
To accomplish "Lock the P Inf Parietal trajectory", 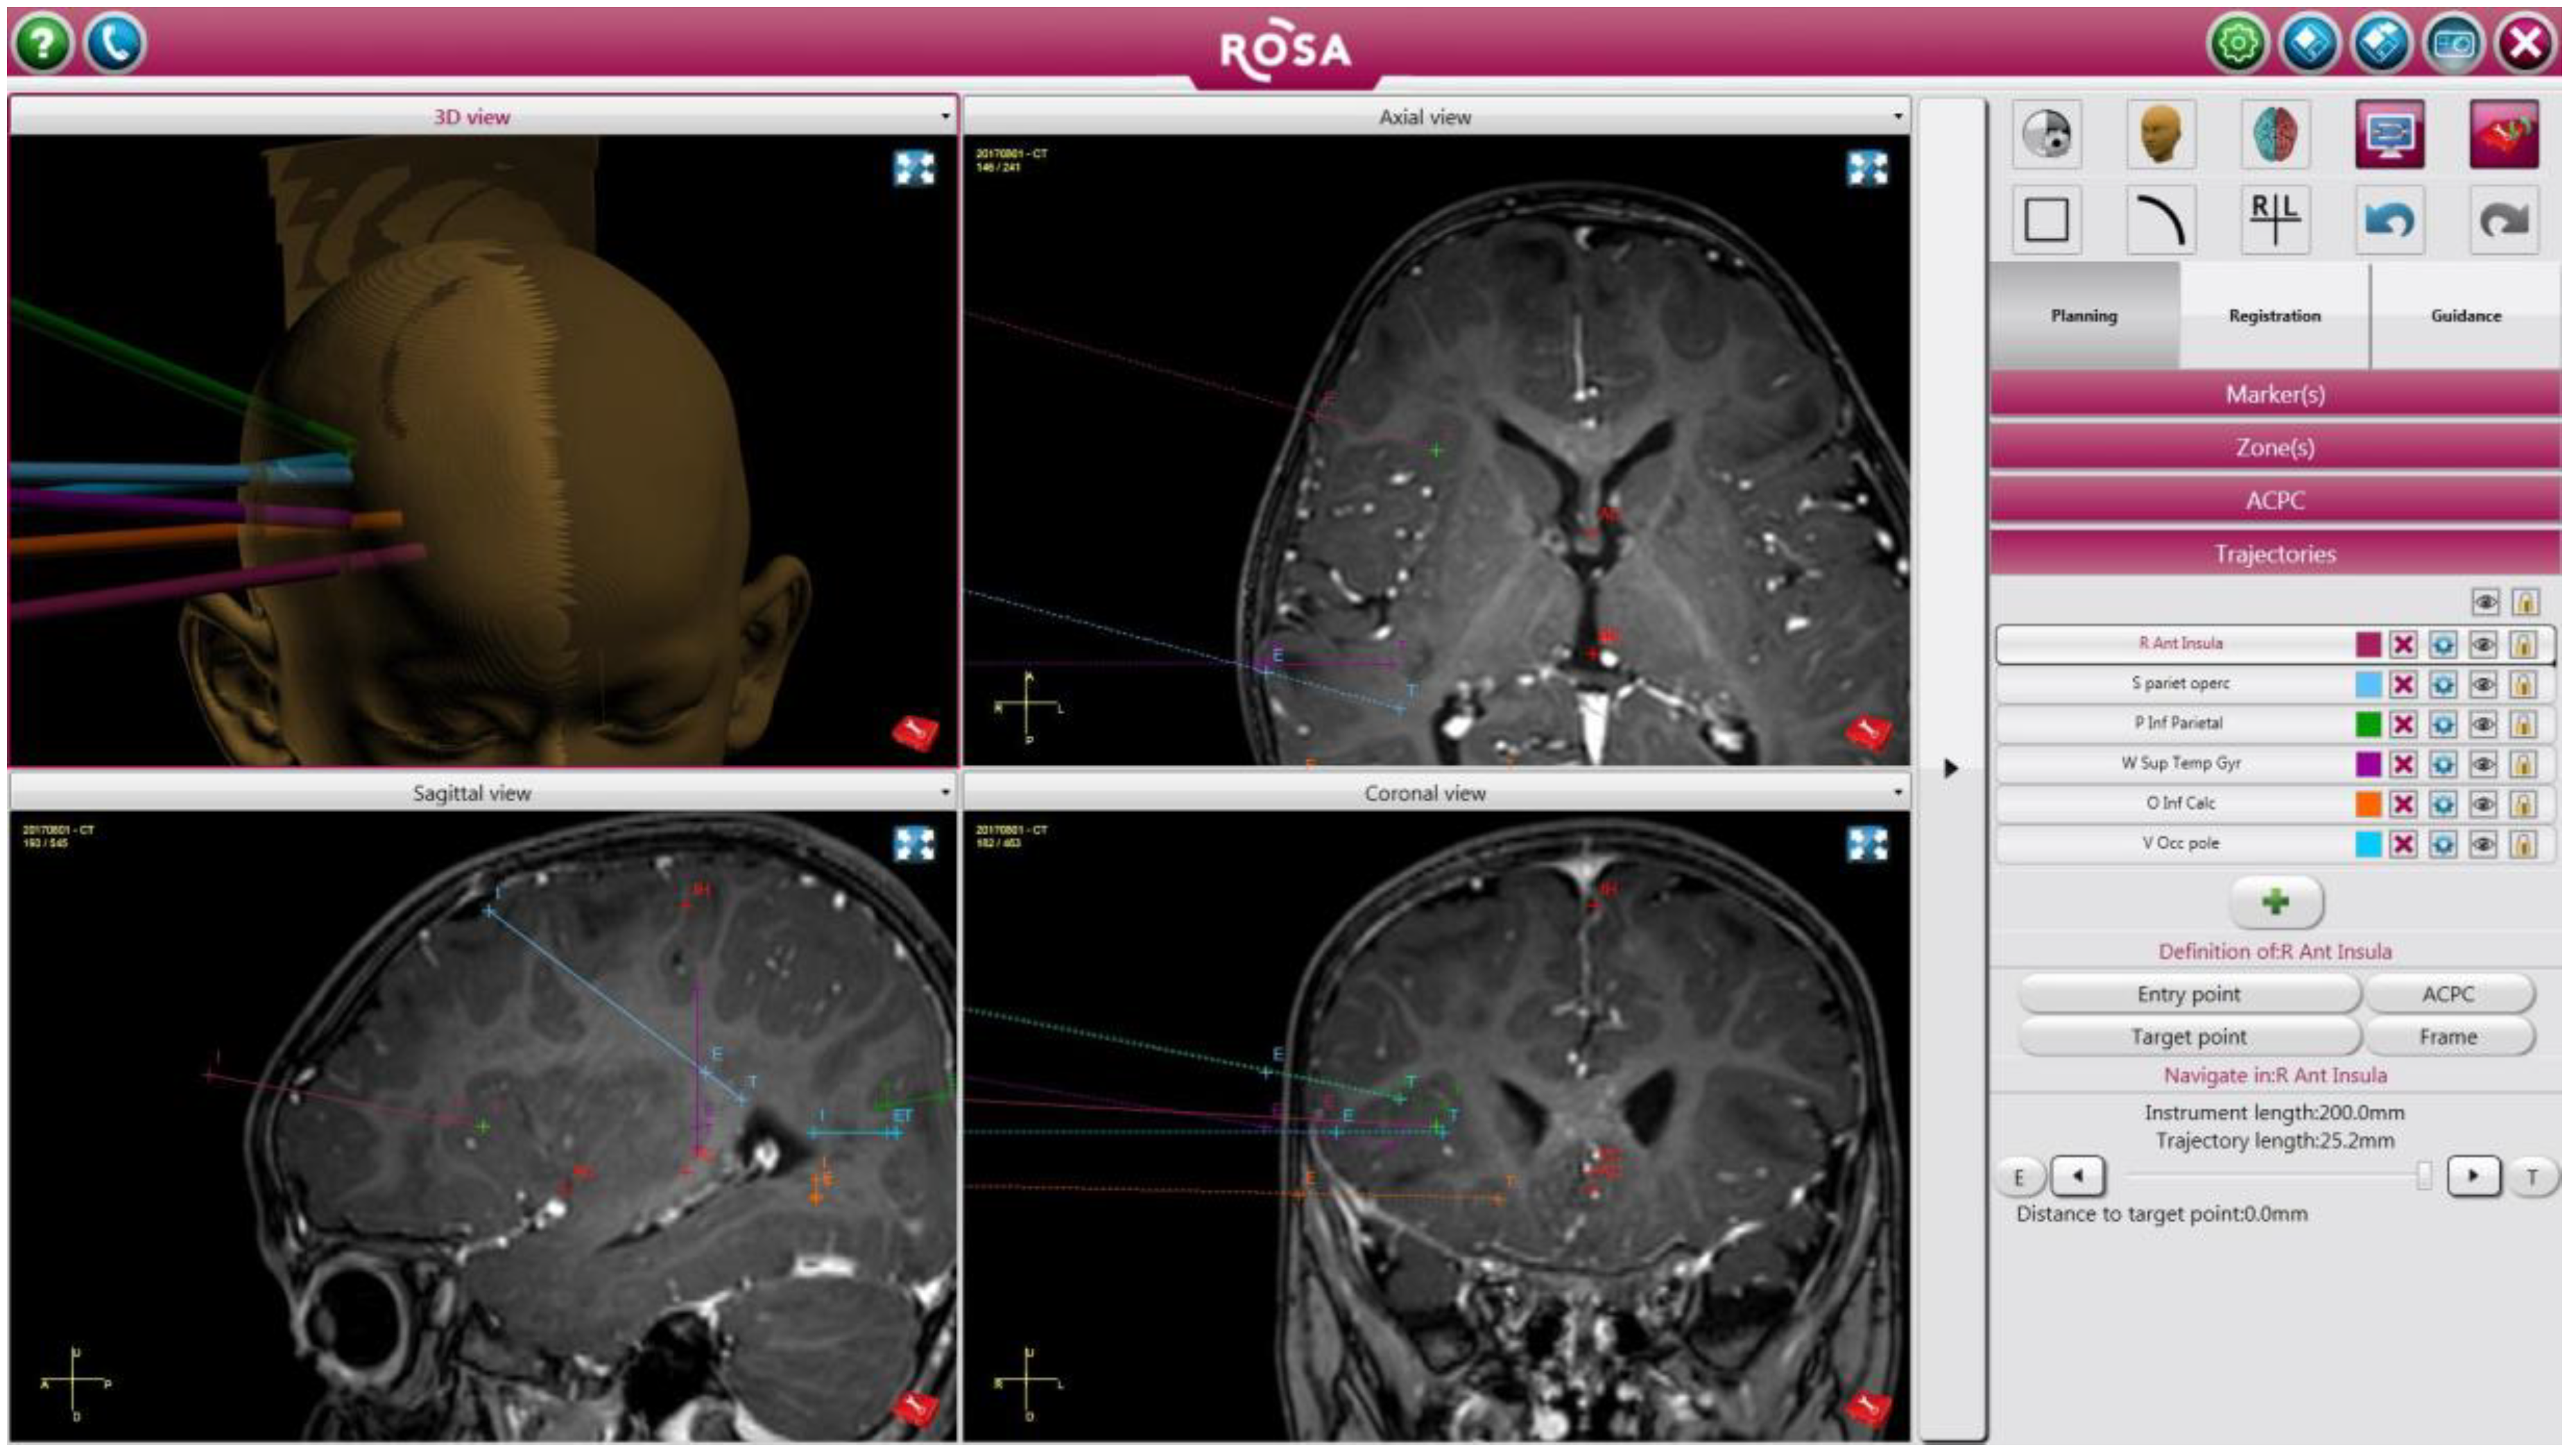I will tap(2523, 724).
